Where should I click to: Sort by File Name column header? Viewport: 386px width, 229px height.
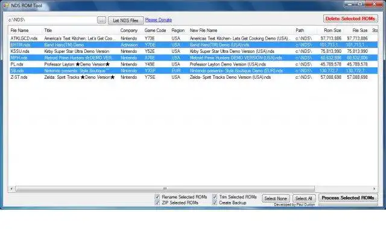click(x=19, y=31)
